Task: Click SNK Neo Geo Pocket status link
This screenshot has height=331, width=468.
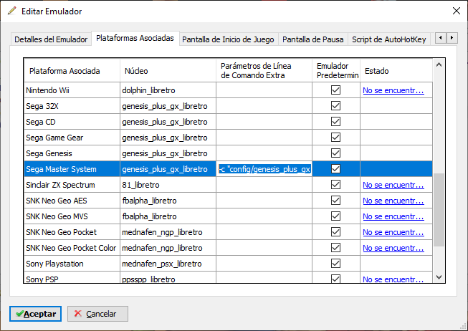Action: pos(393,233)
